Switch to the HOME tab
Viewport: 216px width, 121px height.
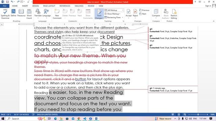15,6
